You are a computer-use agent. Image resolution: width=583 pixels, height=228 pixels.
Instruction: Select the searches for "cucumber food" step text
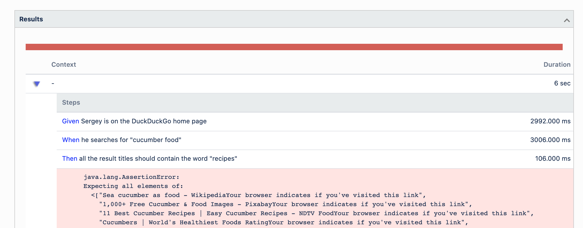(131, 140)
